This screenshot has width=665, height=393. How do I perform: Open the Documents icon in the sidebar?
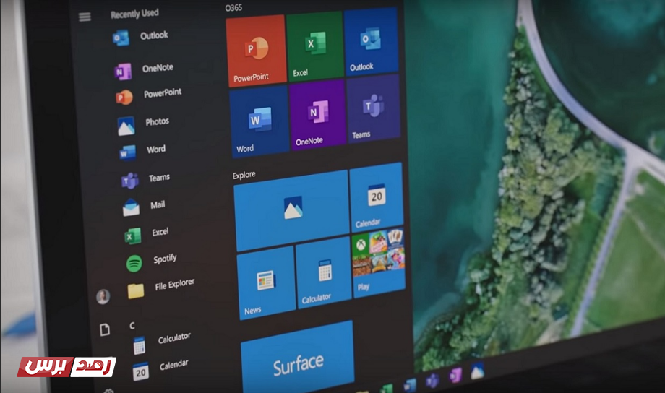(105, 329)
